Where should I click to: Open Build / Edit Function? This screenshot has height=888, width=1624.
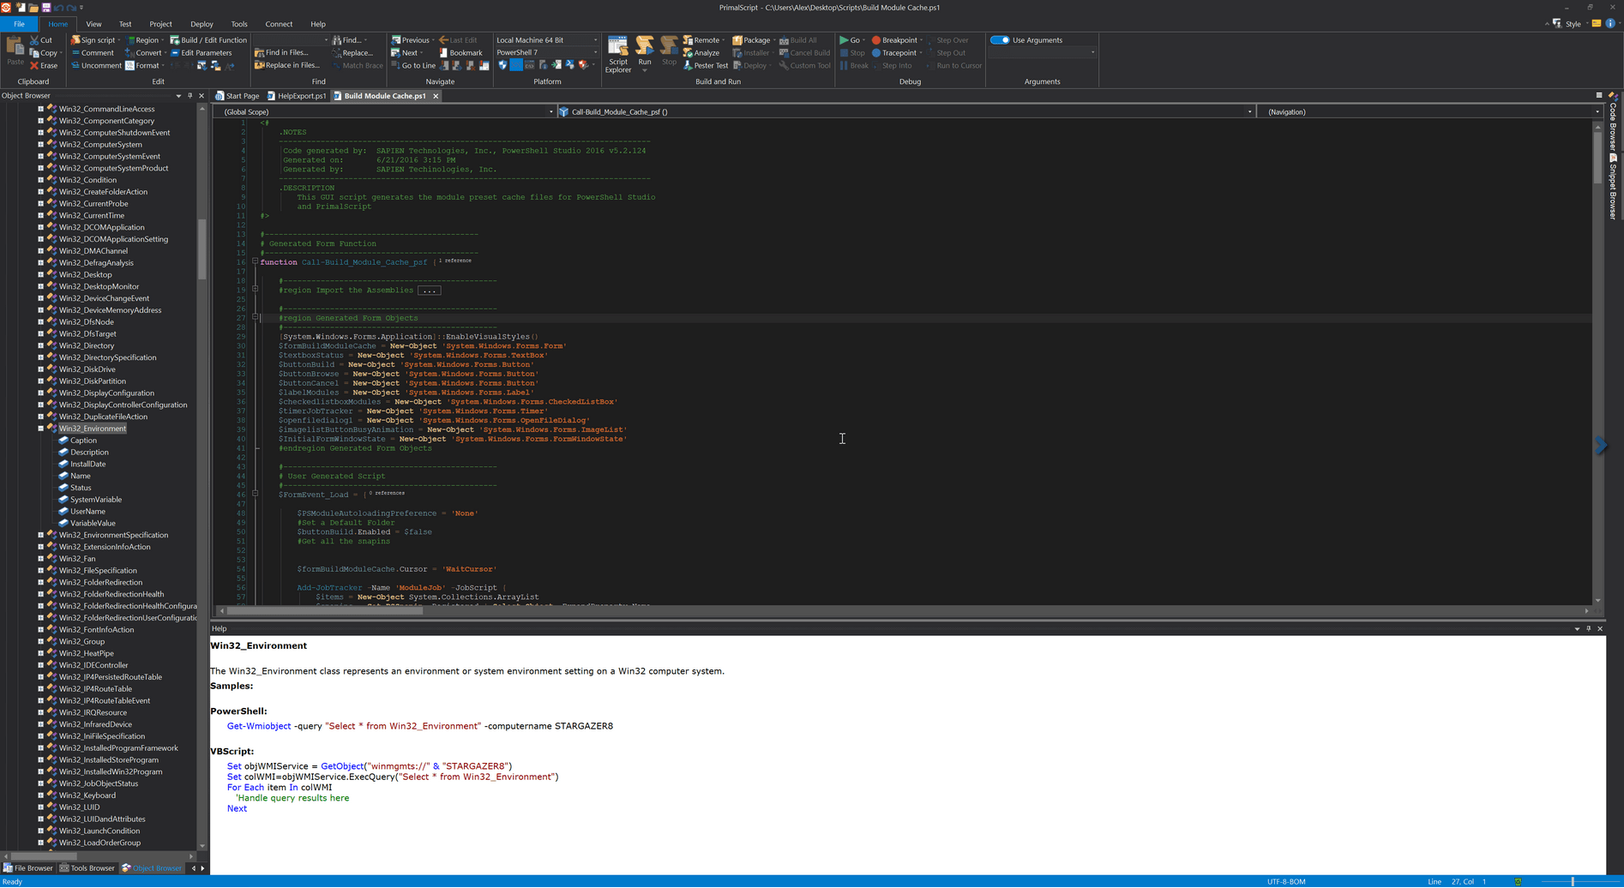coord(208,40)
